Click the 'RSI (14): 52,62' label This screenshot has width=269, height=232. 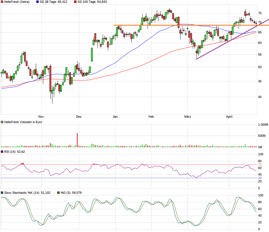pyautogui.click(x=15, y=152)
